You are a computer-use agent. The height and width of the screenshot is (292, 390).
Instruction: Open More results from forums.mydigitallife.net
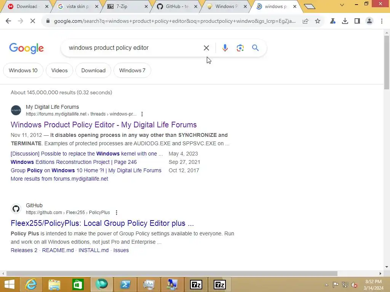point(59,179)
